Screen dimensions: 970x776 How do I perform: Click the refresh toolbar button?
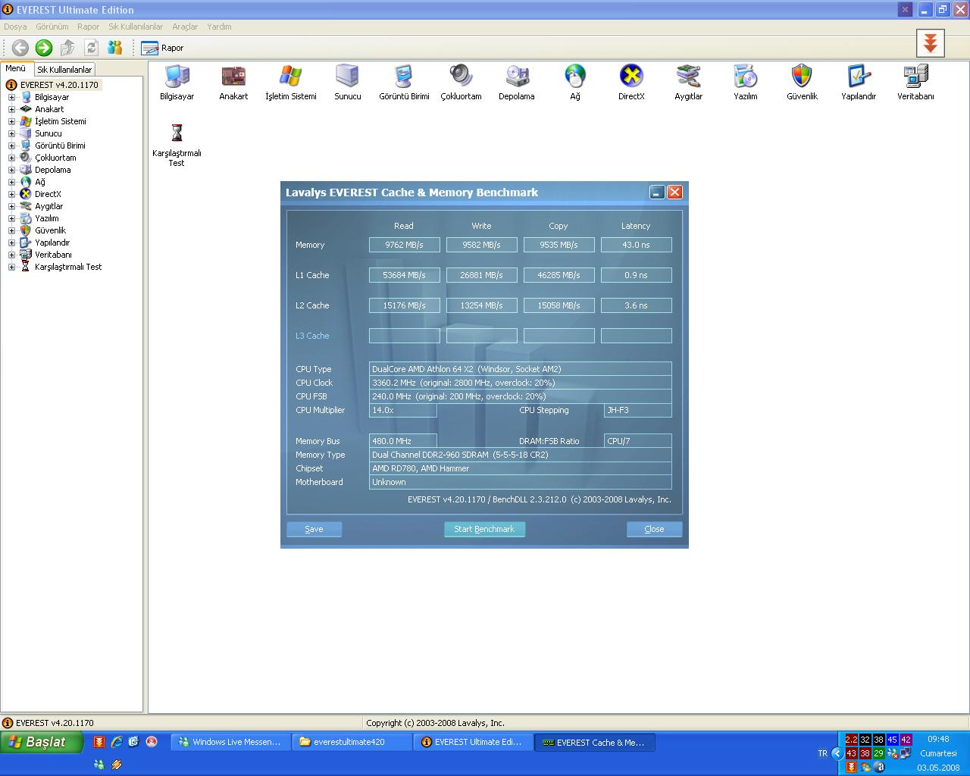pyautogui.click(x=91, y=48)
